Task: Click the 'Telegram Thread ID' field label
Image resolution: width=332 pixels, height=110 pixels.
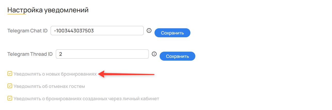Action: point(30,54)
